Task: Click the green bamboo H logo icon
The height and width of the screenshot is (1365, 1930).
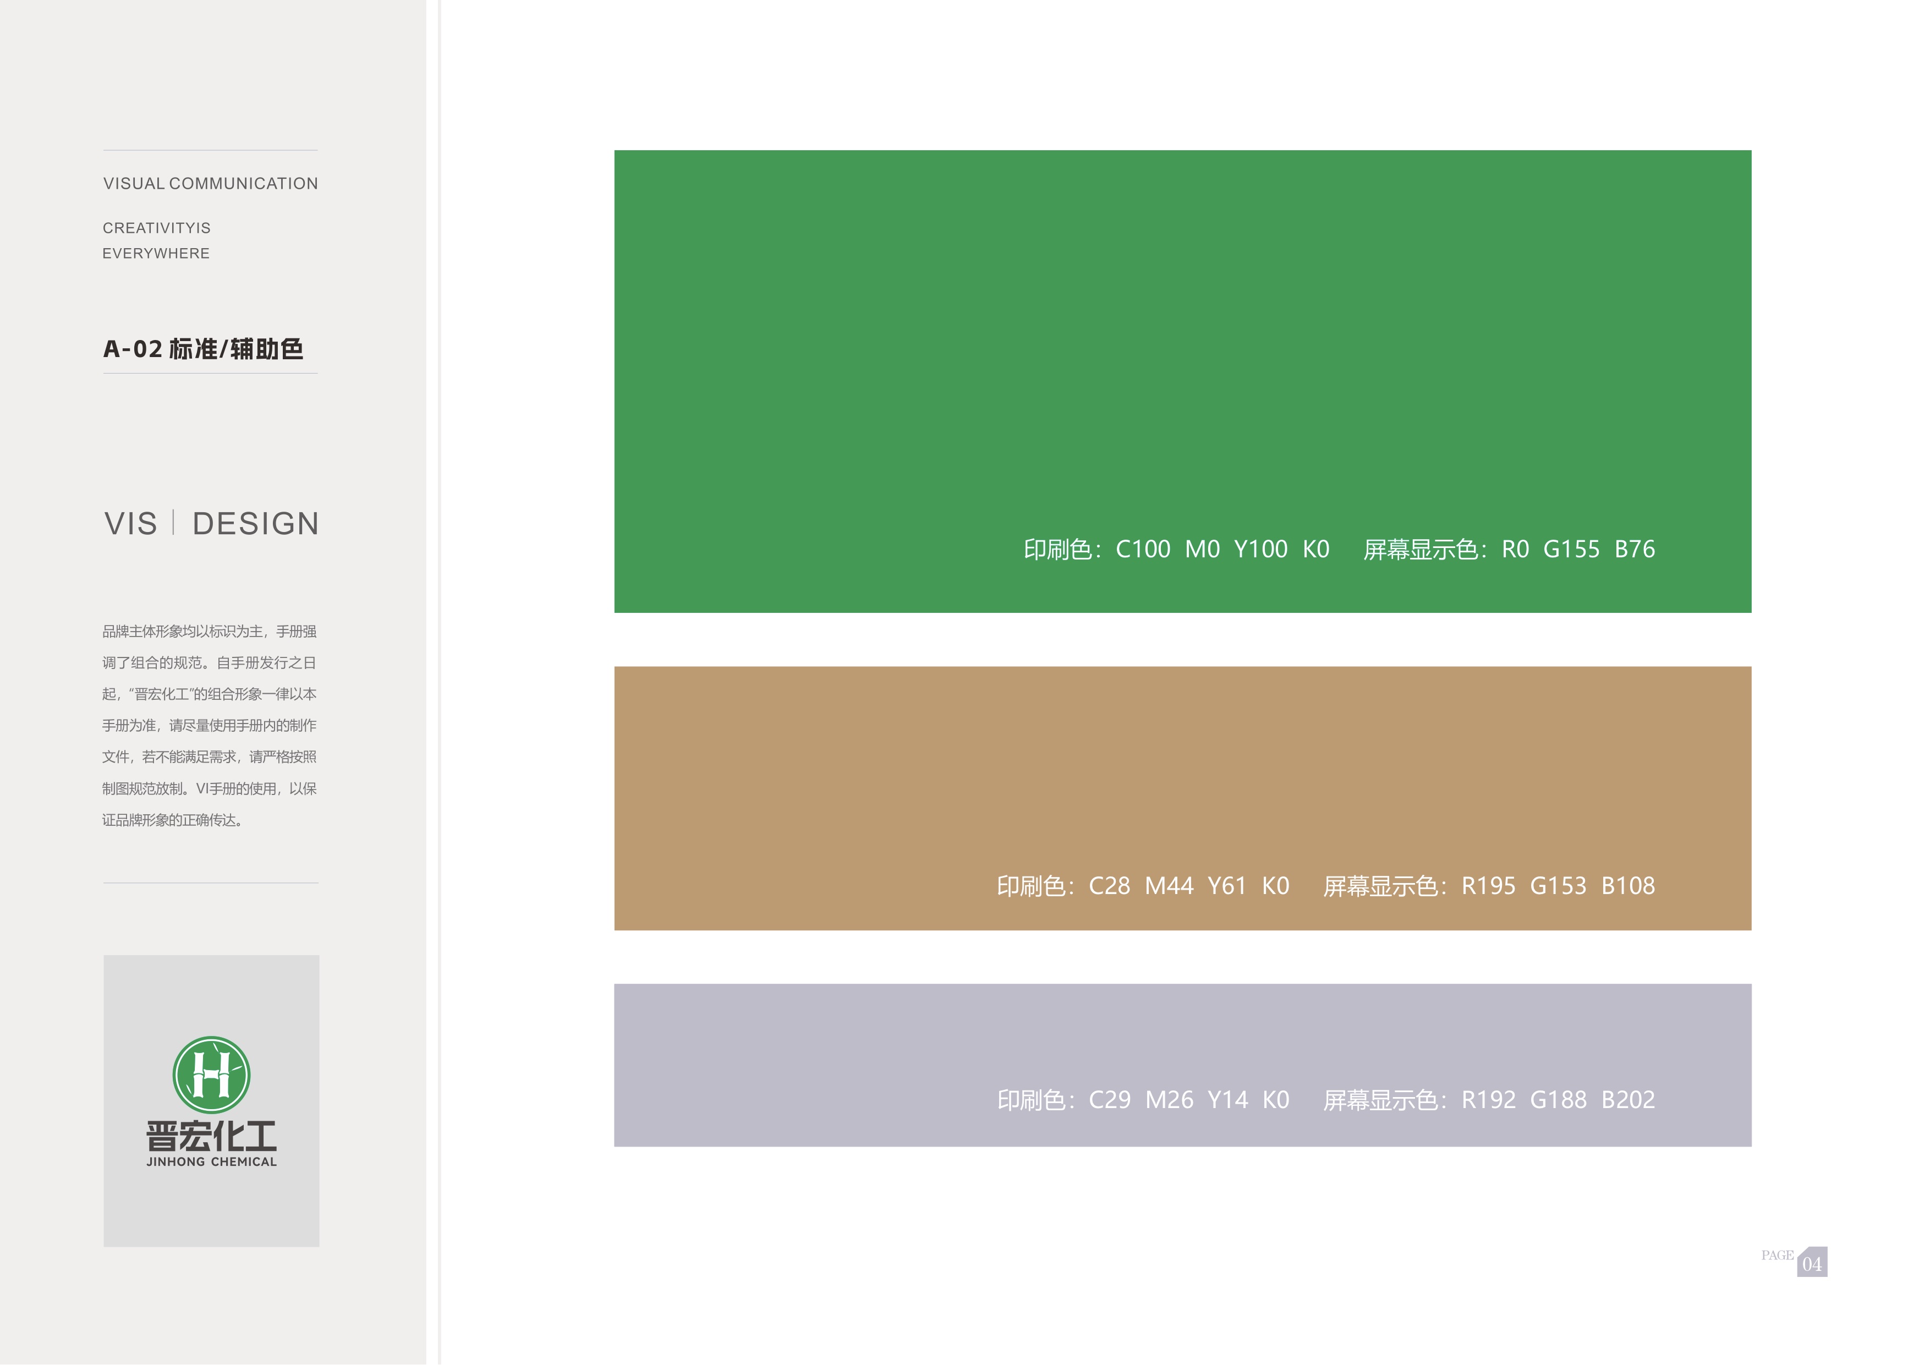Action: point(211,1074)
